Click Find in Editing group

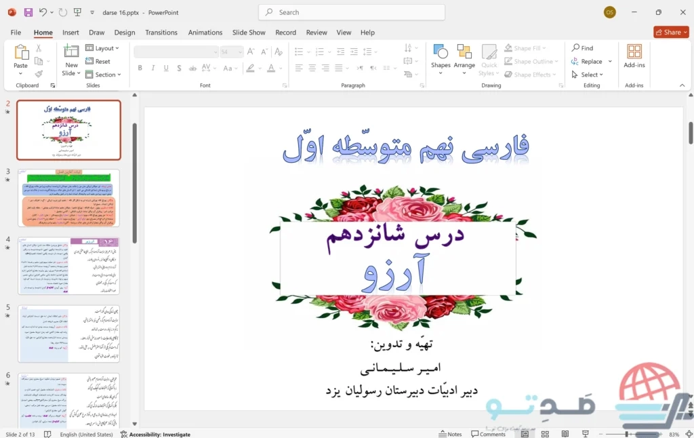582,48
